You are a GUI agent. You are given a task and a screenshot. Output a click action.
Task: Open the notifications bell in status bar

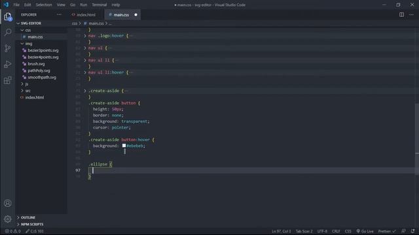click(413, 231)
